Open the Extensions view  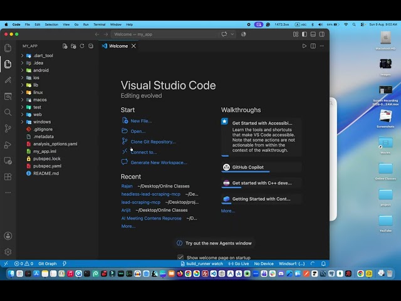(8, 177)
